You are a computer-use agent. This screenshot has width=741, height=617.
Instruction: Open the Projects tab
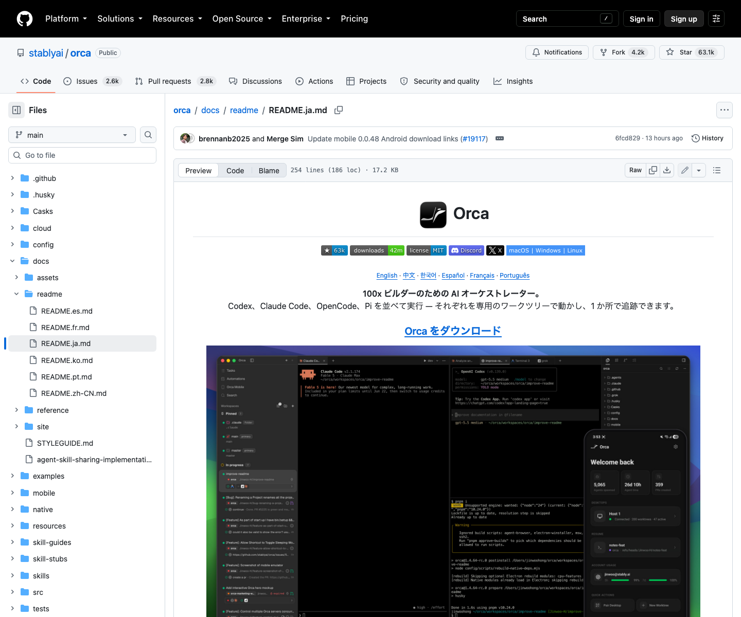coord(366,81)
